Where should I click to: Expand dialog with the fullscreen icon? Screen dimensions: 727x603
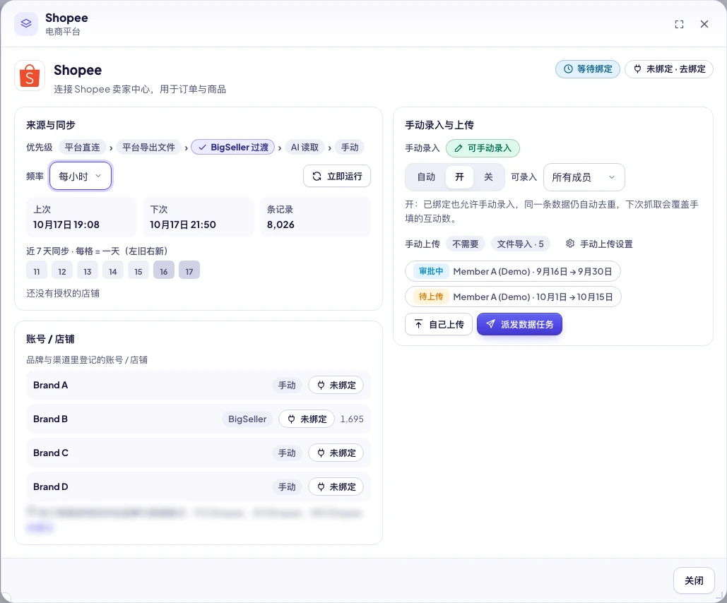click(679, 25)
